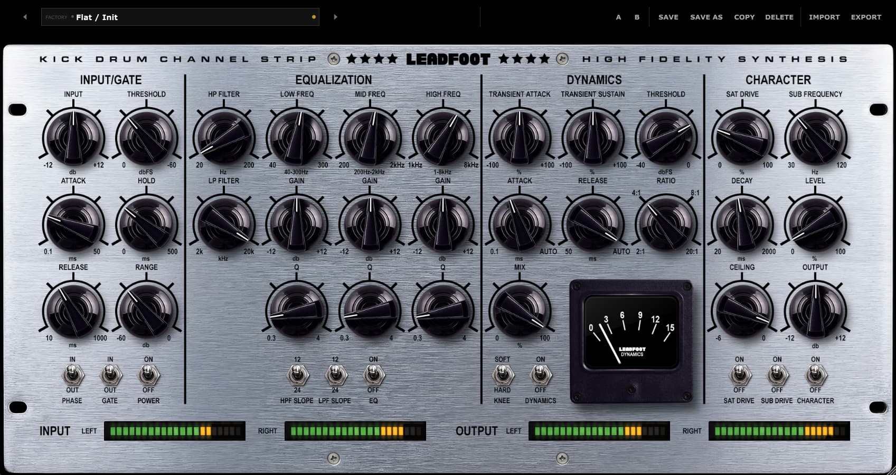
Task: Click the input LEFT level meter
Action: click(175, 431)
